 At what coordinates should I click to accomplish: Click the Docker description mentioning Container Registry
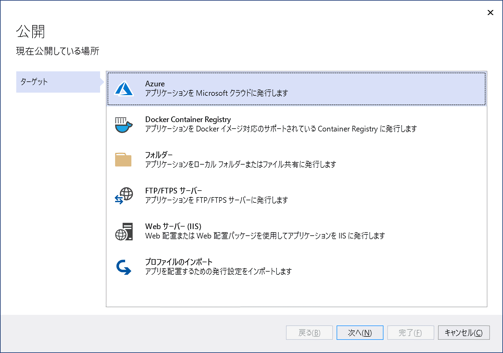point(281,129)
